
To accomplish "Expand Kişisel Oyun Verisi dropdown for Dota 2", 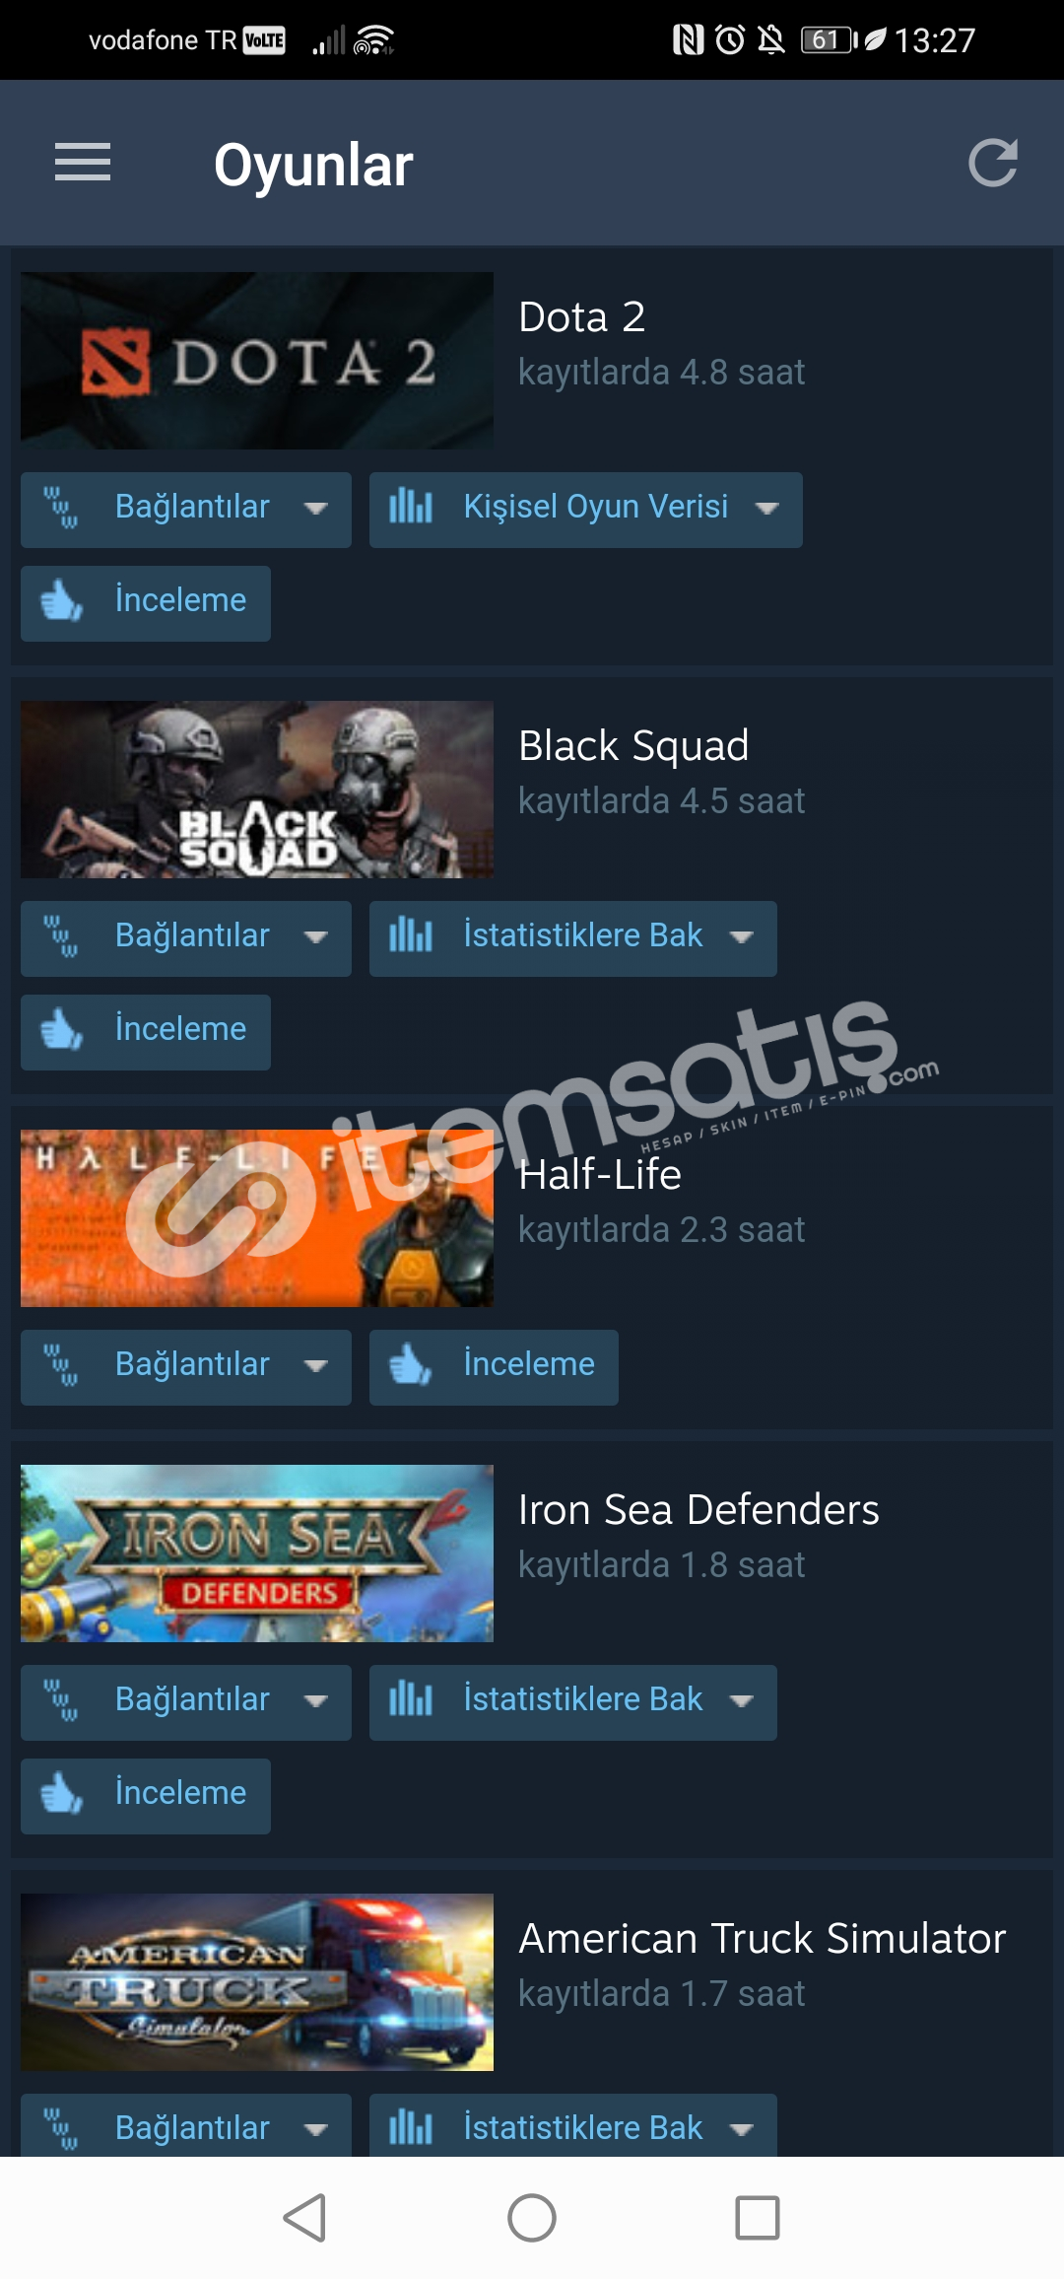I will (x=766, y=509).
